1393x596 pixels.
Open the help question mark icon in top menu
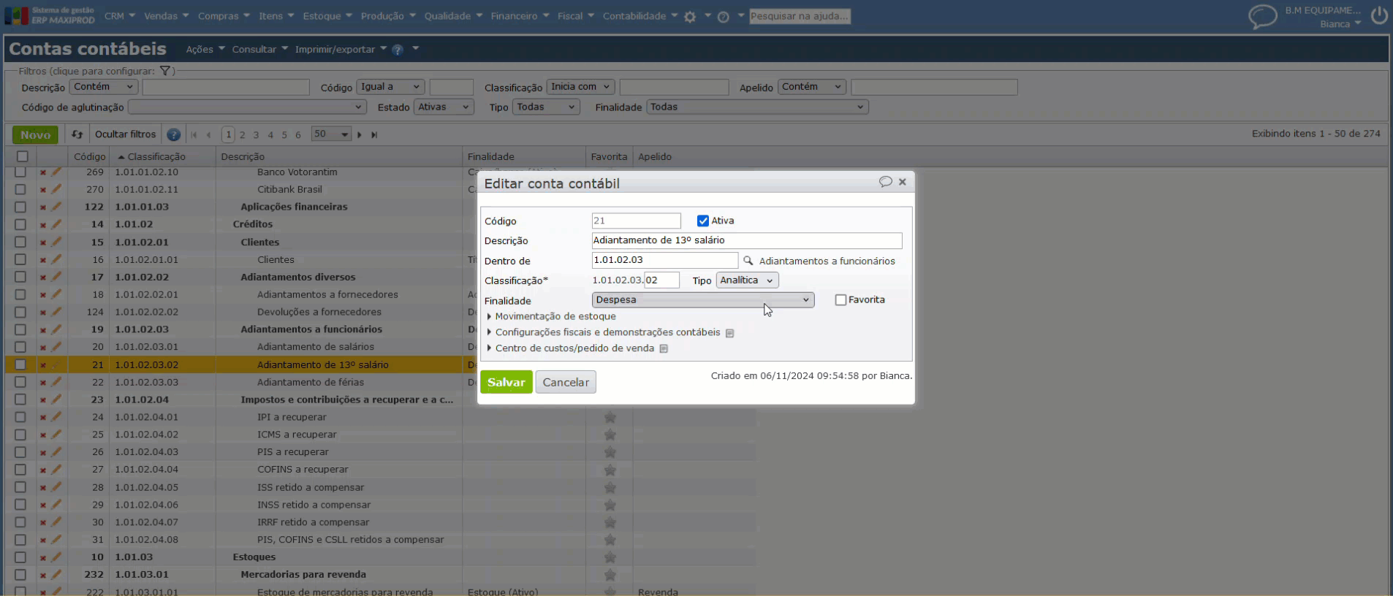coord(724,17)
